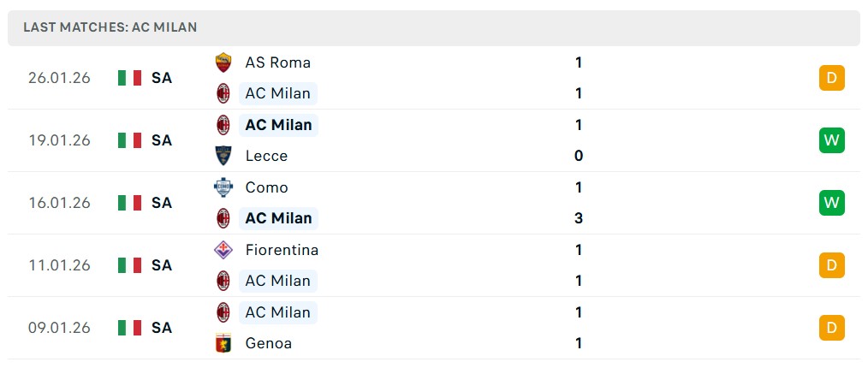Click the win badge for Lecce match

pyautogui.click(x=831, y=140)
